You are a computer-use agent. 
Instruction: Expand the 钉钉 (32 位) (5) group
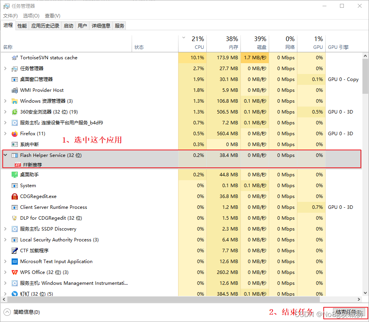click(5, 294)
